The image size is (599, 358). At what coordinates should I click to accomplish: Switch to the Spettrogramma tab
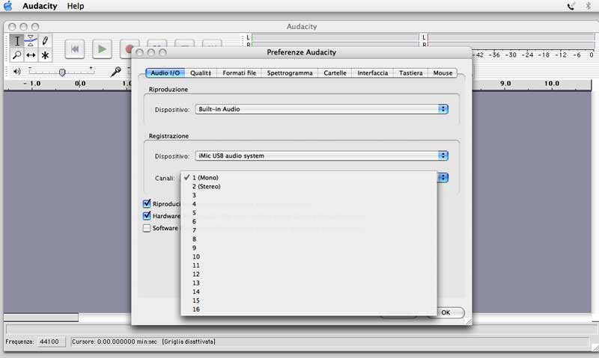(290, 72)
